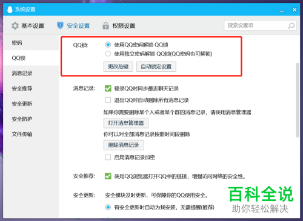Click the magnifier search icon

tap(291, 25)
